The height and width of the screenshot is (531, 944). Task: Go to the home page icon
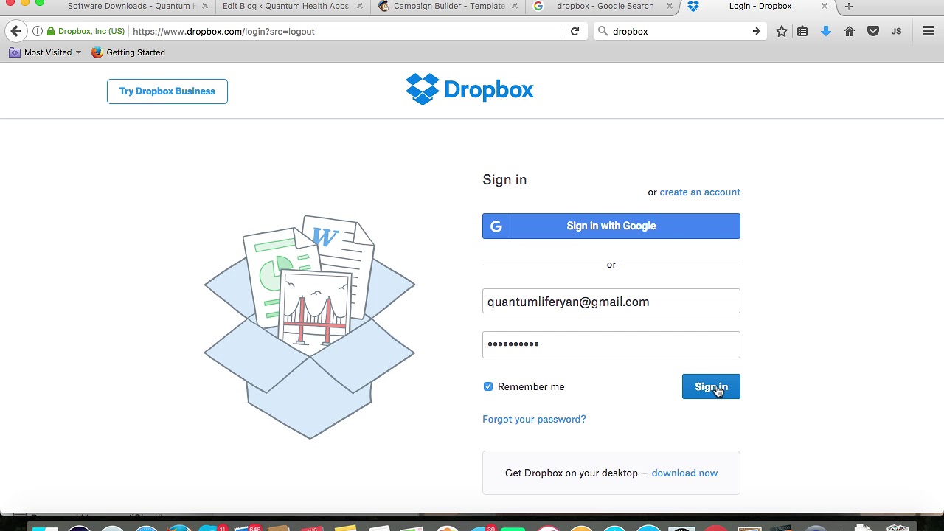[850, 31]
